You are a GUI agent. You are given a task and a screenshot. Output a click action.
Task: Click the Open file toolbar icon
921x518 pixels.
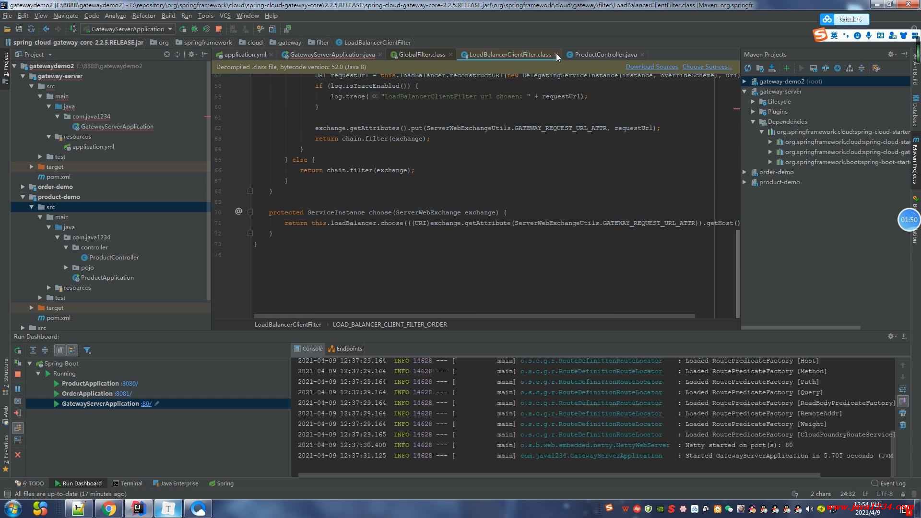[7, 29]
